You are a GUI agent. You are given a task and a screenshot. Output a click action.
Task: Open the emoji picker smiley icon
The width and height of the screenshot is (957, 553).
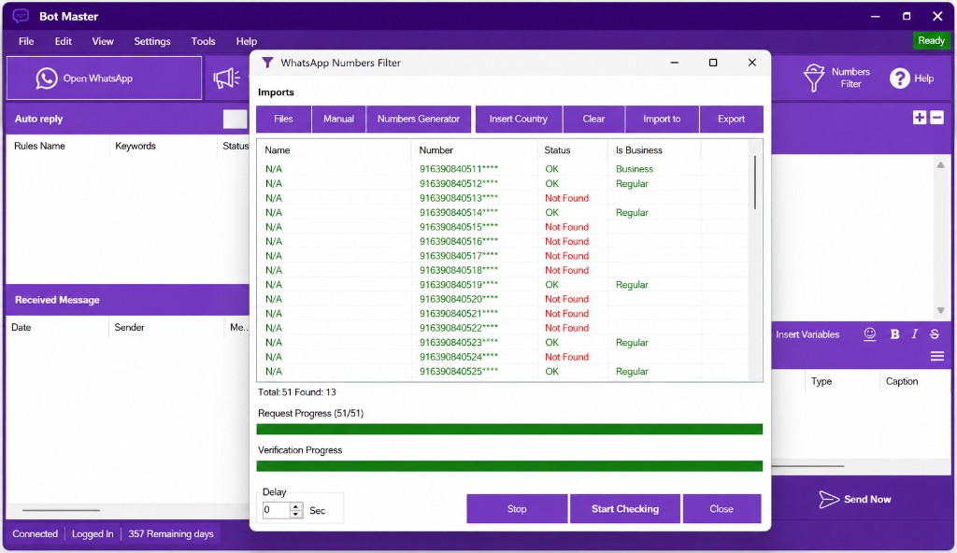click(870, 333)
